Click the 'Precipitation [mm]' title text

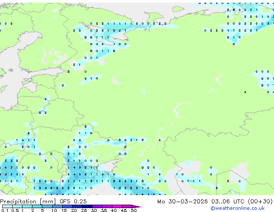(28, 202)
